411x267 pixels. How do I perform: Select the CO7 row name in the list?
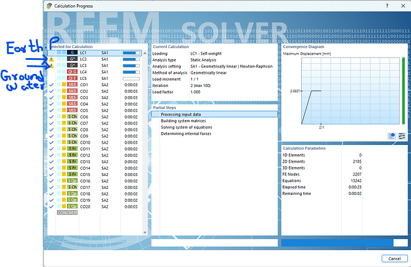click(x=84, y=123)
